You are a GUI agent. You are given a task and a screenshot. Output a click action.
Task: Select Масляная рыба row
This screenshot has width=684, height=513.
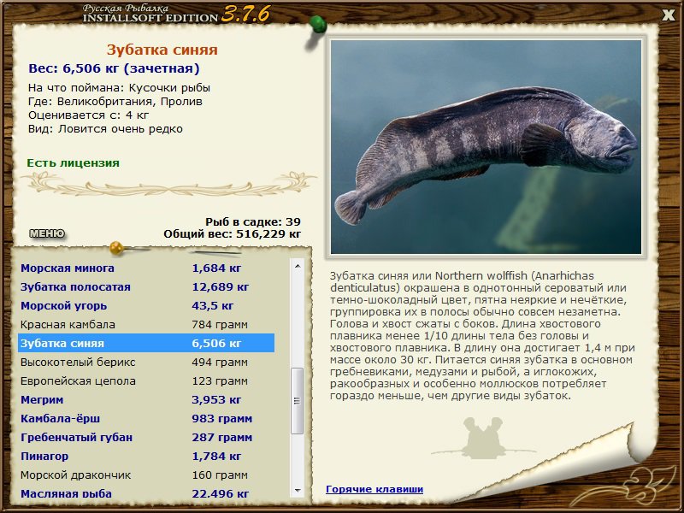coord(66,494)
